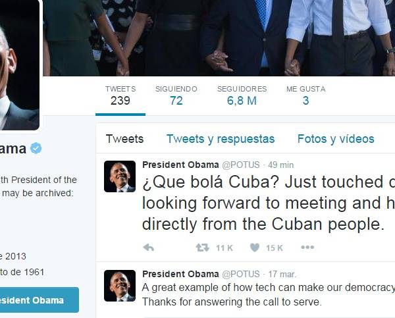Viewport: 395px width, 318px height.
Task: Click the avatar on the 17 mar. tweet
Action: 120,286
